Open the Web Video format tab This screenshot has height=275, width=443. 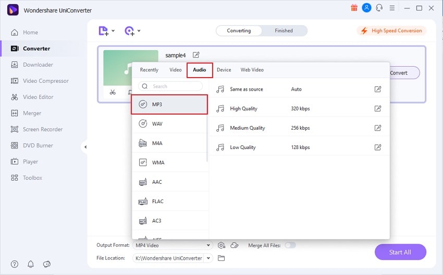click(x=252, y=70)
